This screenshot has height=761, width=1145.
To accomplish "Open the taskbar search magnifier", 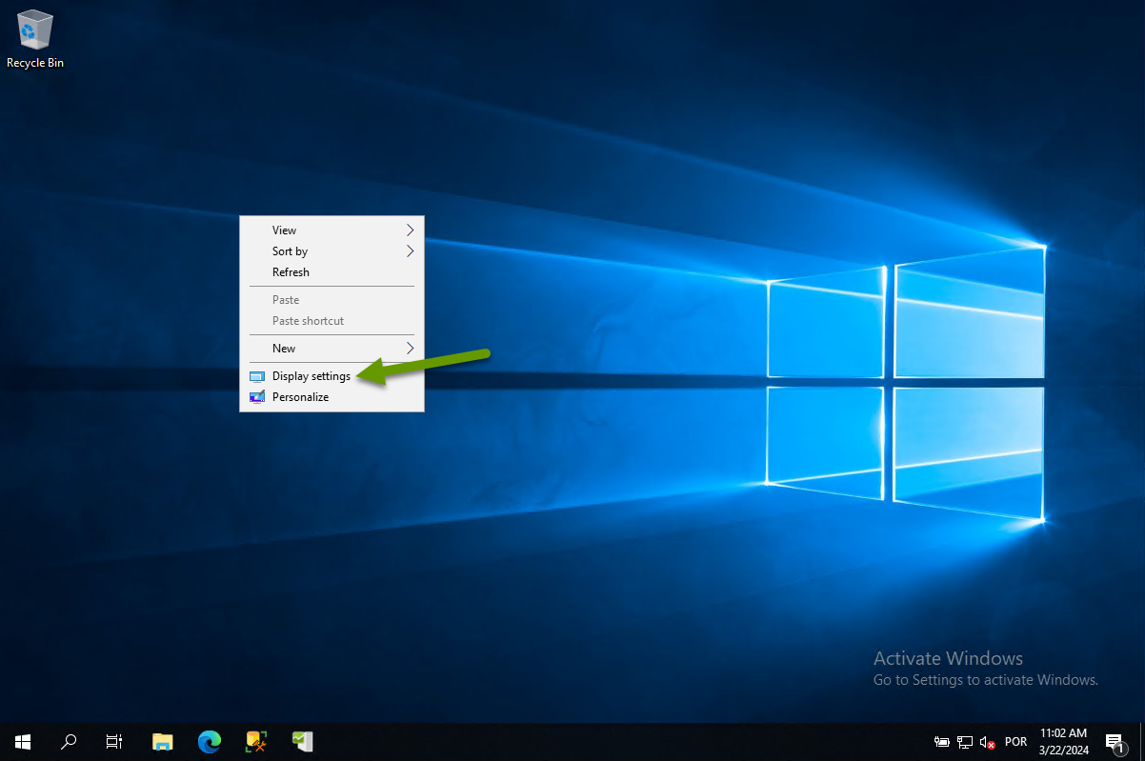I will [x=69, y=741].
